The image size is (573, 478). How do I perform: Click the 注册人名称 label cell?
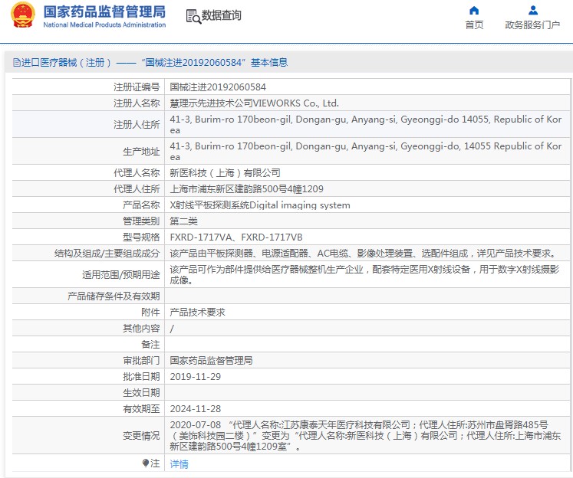click(x=88, y=103)
